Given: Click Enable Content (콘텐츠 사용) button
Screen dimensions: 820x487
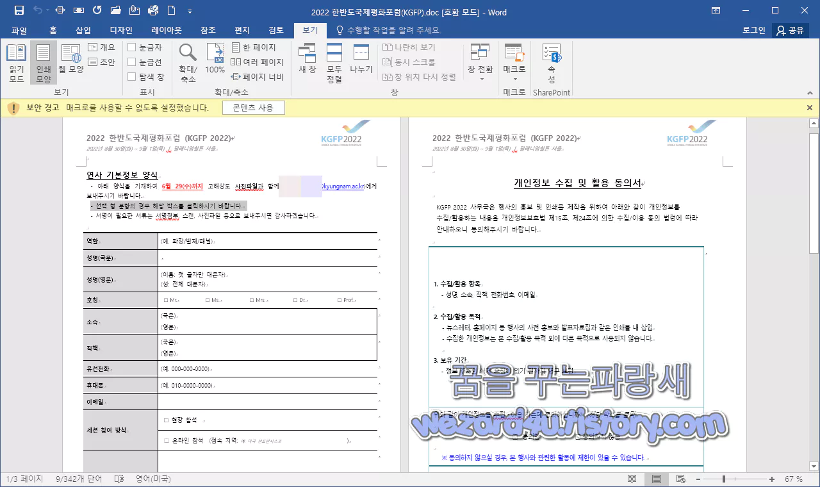Looking at the screenshot, I should point(253,108).
